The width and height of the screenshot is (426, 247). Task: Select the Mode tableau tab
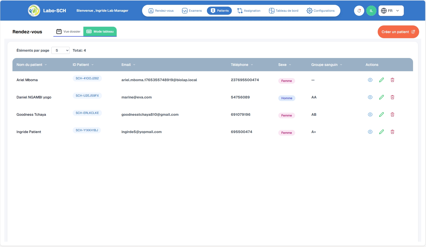pyautogui.click(x=100, y=31)
